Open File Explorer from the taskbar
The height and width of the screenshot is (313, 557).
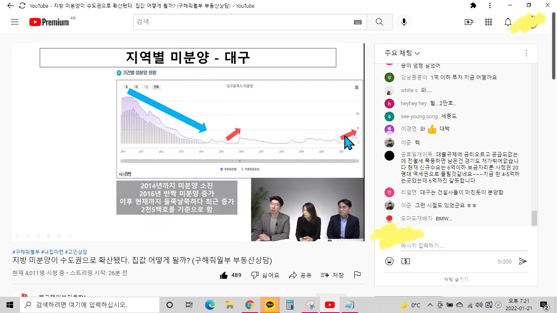230,305
